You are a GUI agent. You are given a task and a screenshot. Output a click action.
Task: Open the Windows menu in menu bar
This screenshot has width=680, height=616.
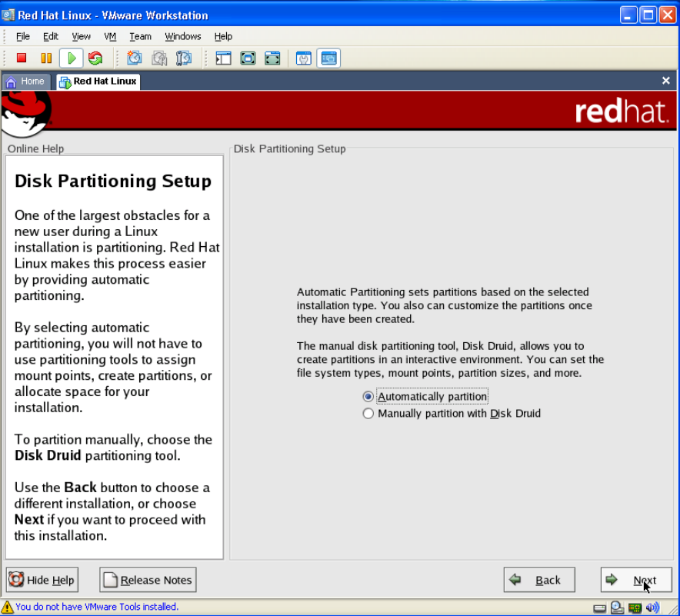182,36
